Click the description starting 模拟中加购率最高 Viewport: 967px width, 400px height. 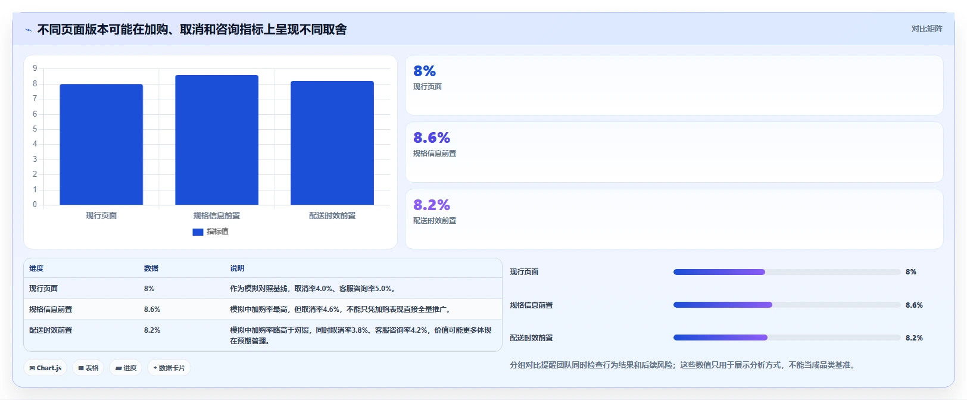341,310
